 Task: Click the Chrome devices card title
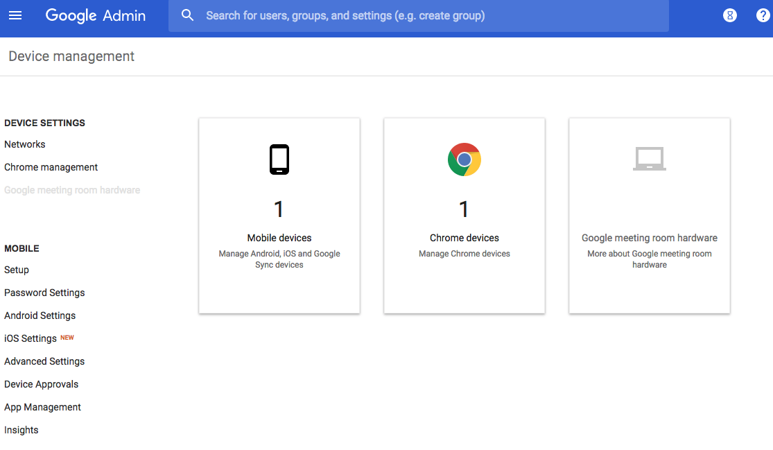pyautogui.click(x=464, y=238)
